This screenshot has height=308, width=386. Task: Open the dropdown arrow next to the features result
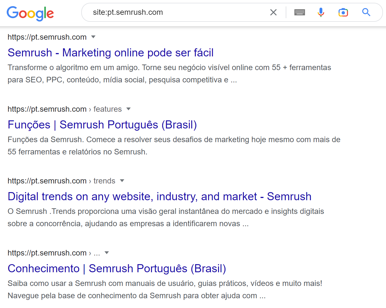pyautogui.click(x=128, y=109)
